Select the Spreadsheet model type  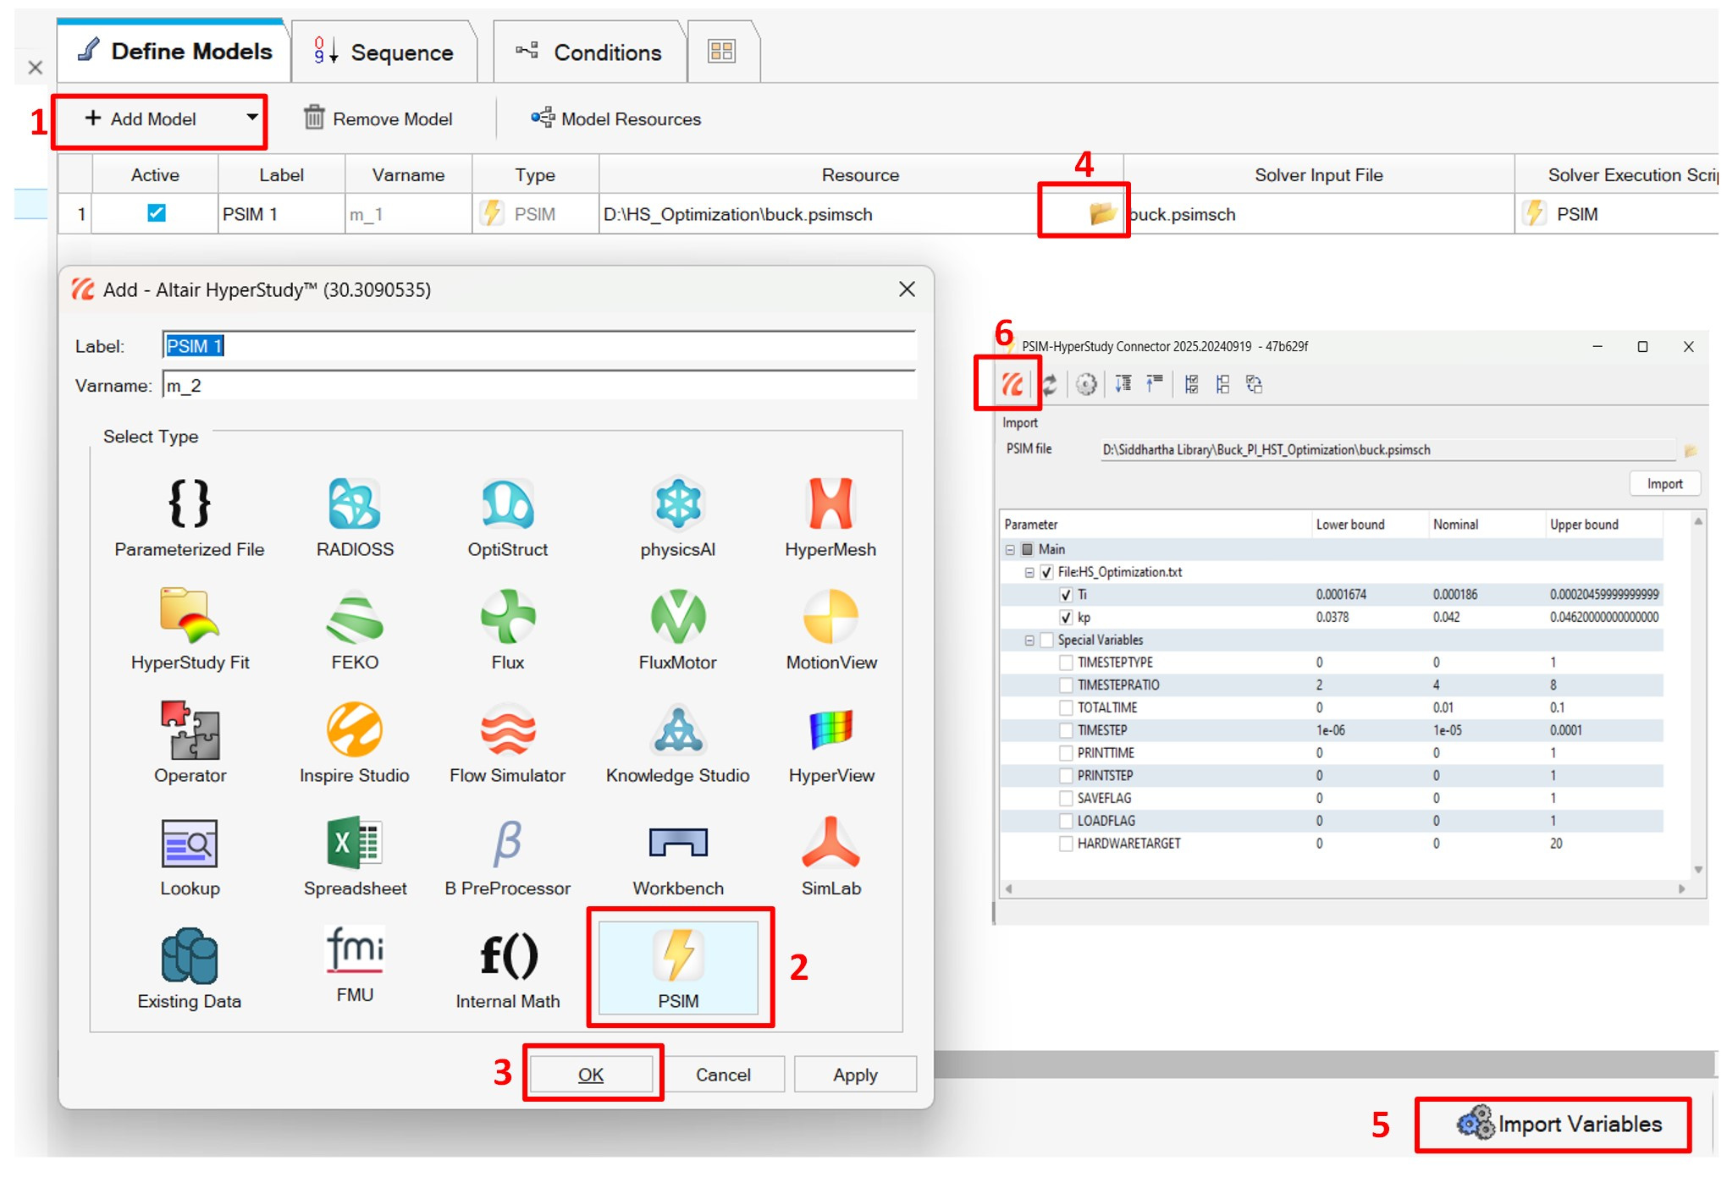pyautogui.click(x=355, y=855)
